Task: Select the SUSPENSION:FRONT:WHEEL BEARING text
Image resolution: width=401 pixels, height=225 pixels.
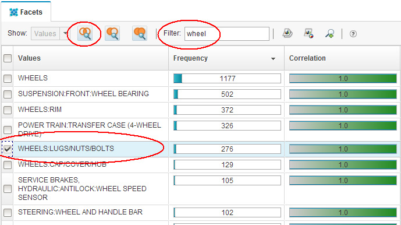Action: pos(83,94)
